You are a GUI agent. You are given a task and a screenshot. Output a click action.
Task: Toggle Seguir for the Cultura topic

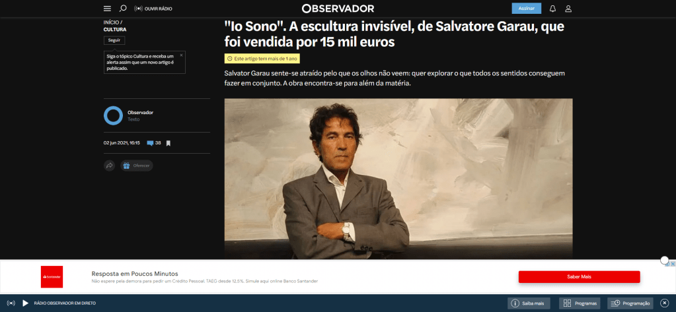114,40
